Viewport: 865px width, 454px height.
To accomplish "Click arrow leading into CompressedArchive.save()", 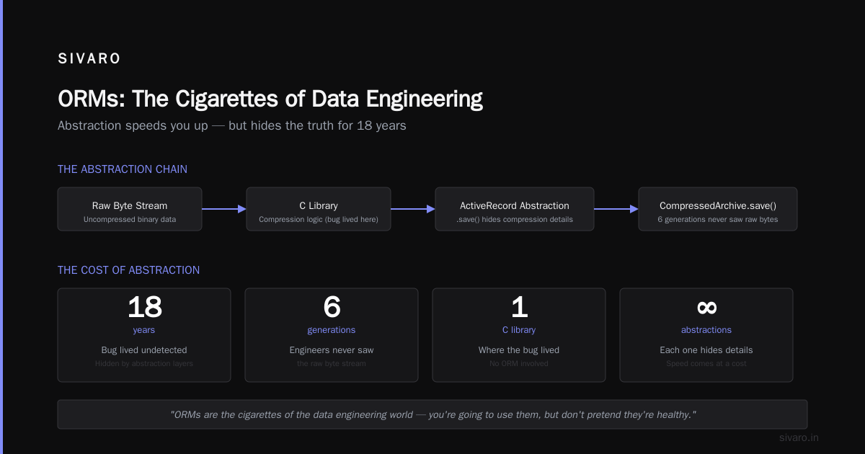I will coord(616,209).
